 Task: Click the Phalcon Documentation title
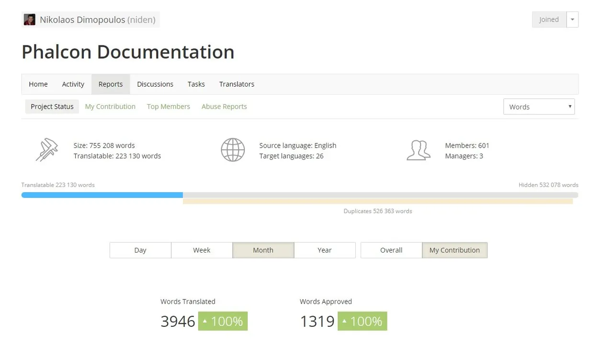[x=128, y=52]
